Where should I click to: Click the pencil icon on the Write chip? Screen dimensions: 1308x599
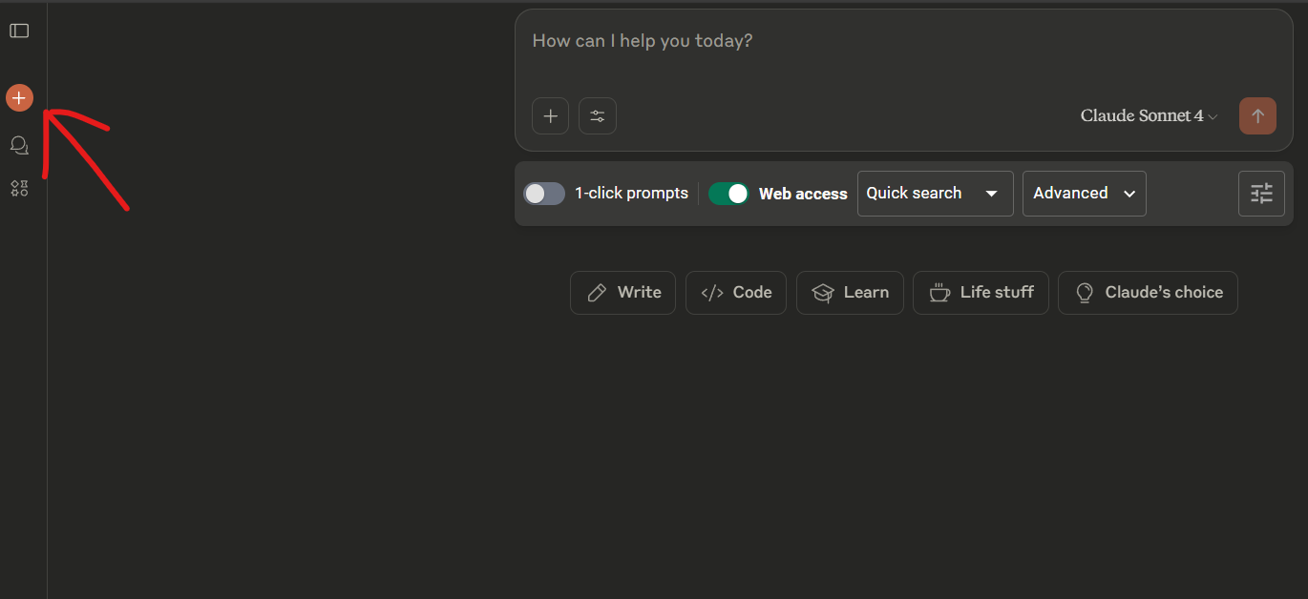coord(597,293)
